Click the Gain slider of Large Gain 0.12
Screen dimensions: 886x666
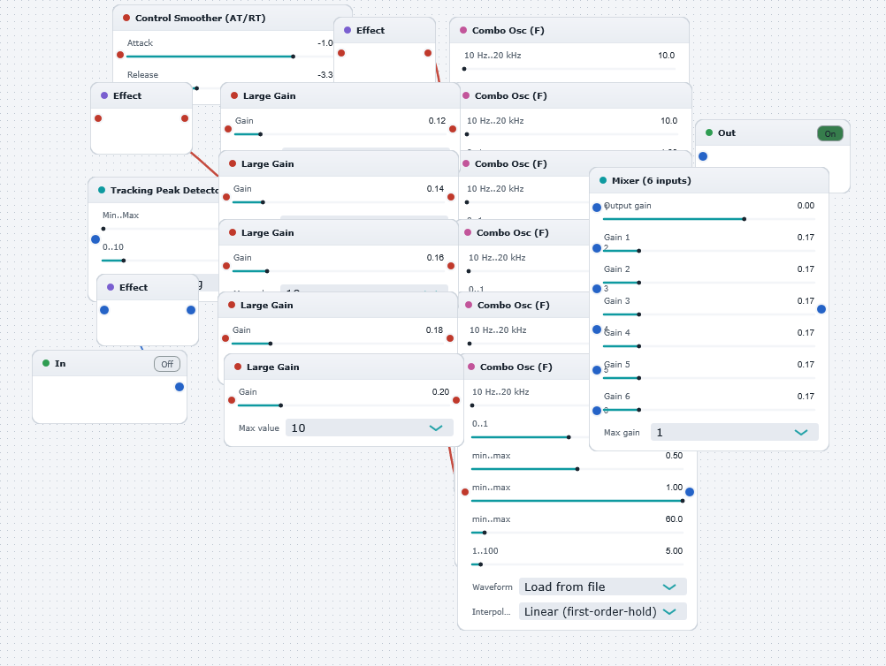click(x=340, y=134)
